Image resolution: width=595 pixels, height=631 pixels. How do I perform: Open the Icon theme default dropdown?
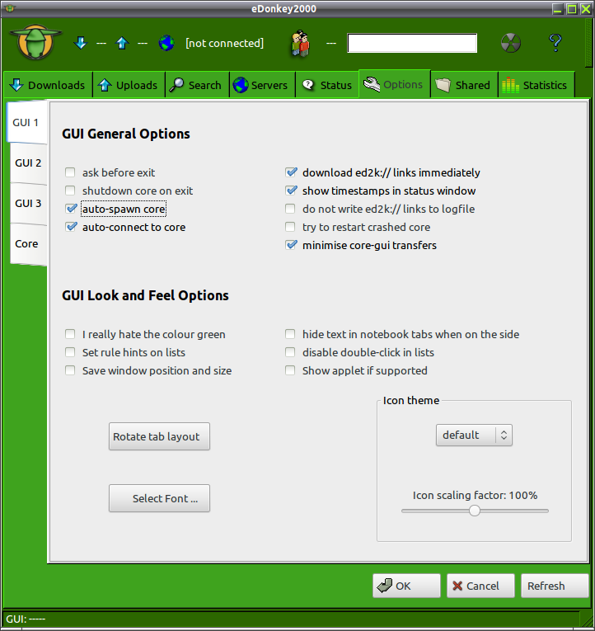click(474, 435)
